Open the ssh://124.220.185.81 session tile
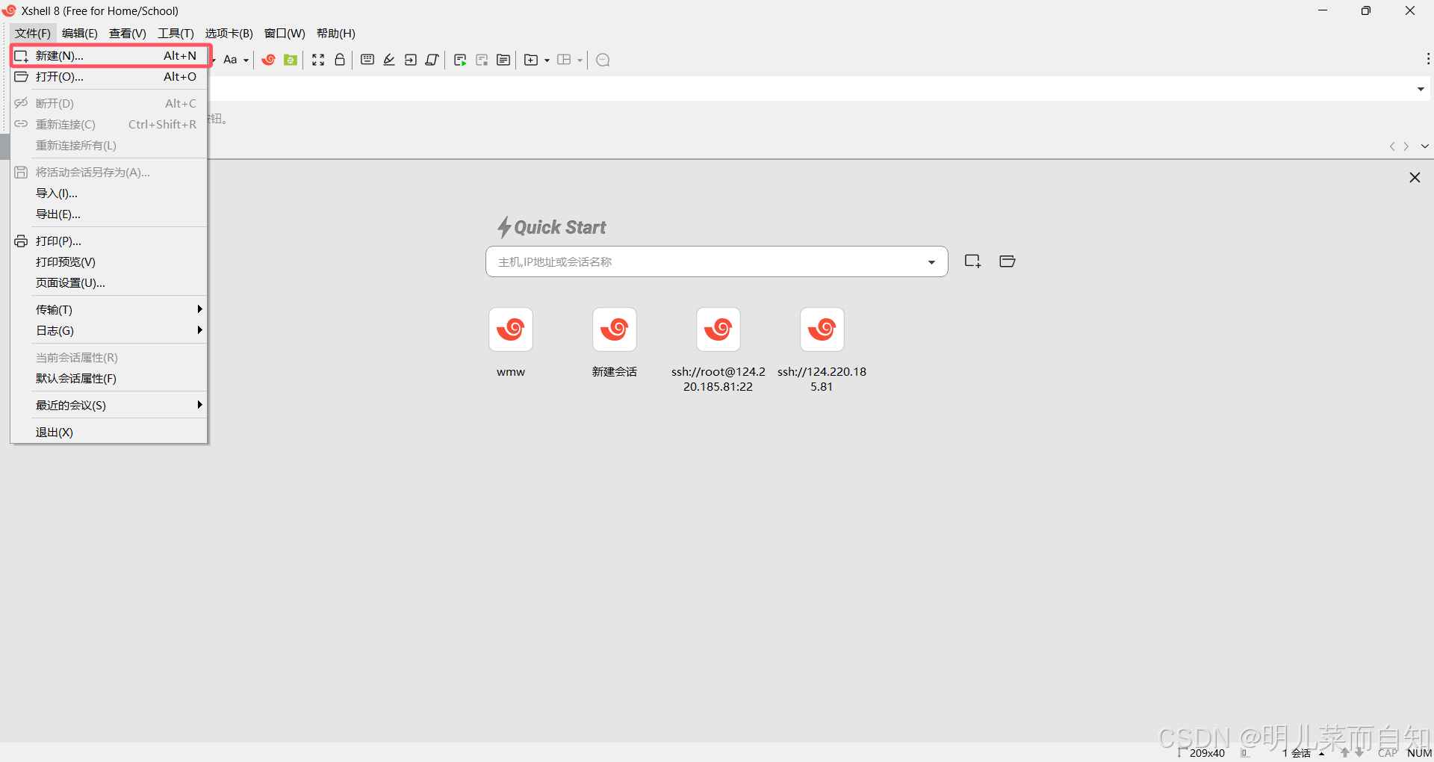 822,330
